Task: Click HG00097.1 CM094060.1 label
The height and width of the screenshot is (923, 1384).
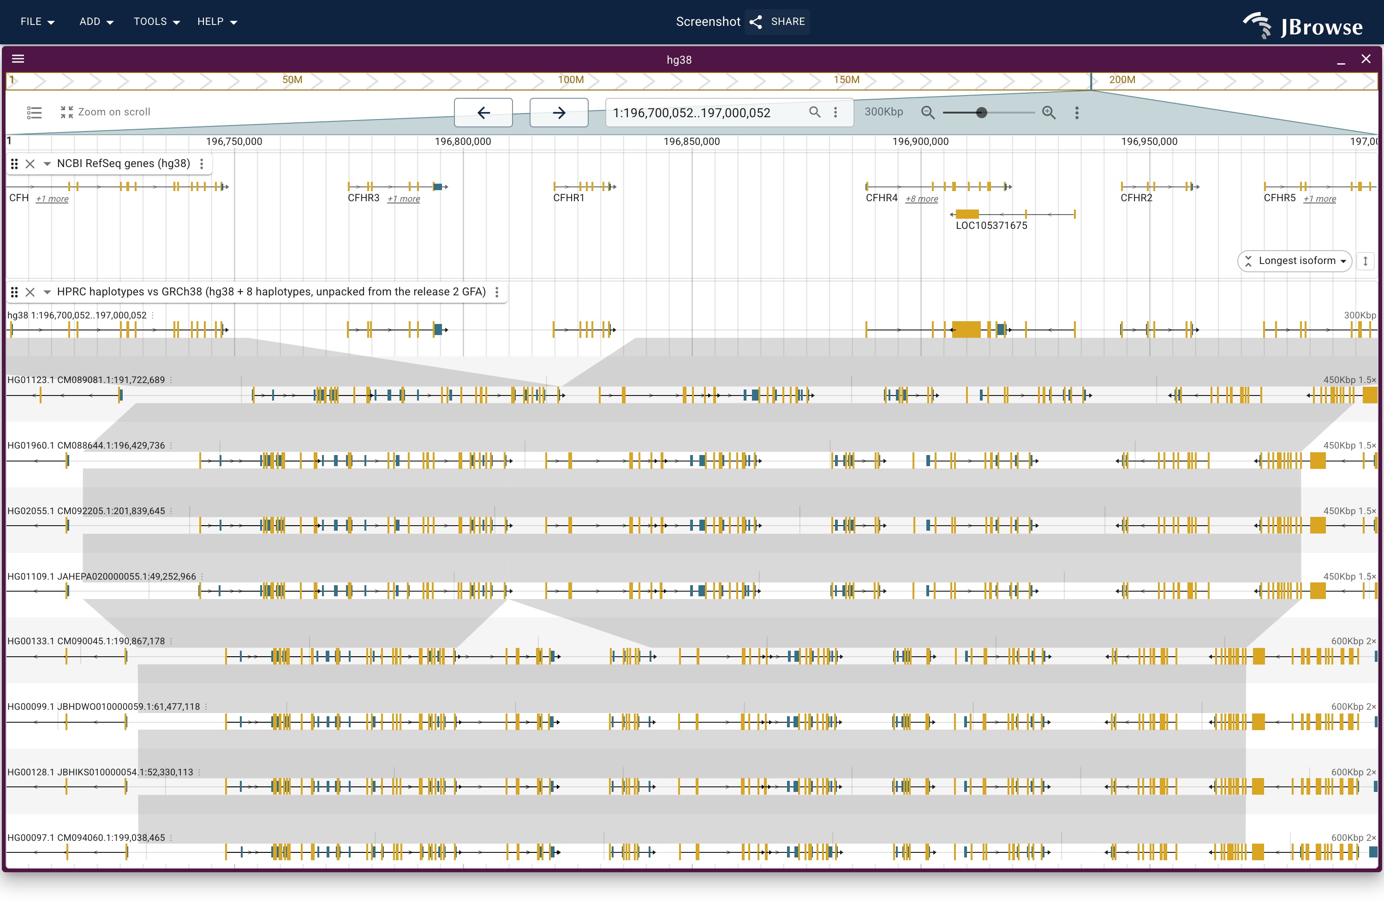Action: (86, 838)
